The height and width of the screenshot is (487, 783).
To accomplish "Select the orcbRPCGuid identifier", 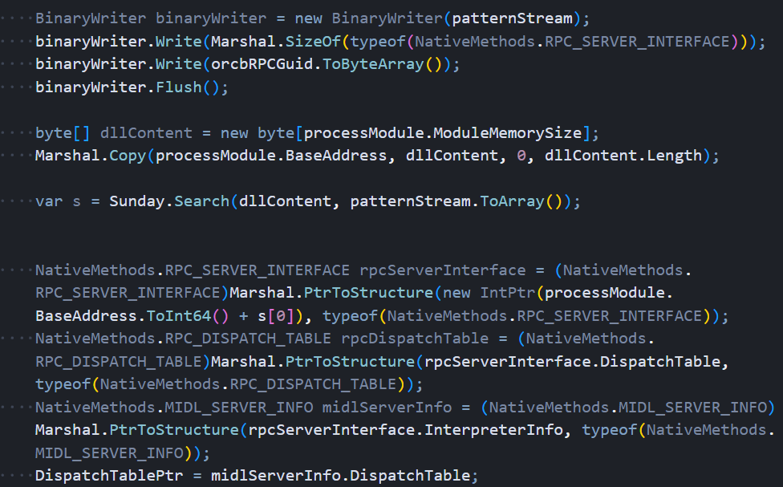I will click(x=262, y=64).
